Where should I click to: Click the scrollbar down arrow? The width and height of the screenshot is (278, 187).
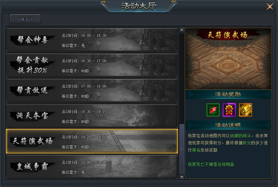coord(182,177)
